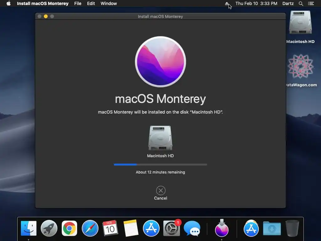Open App Store icon right of Dock divider
This screenshot has height=241, width=321.
pyautogui.click(x=251, y=228)
